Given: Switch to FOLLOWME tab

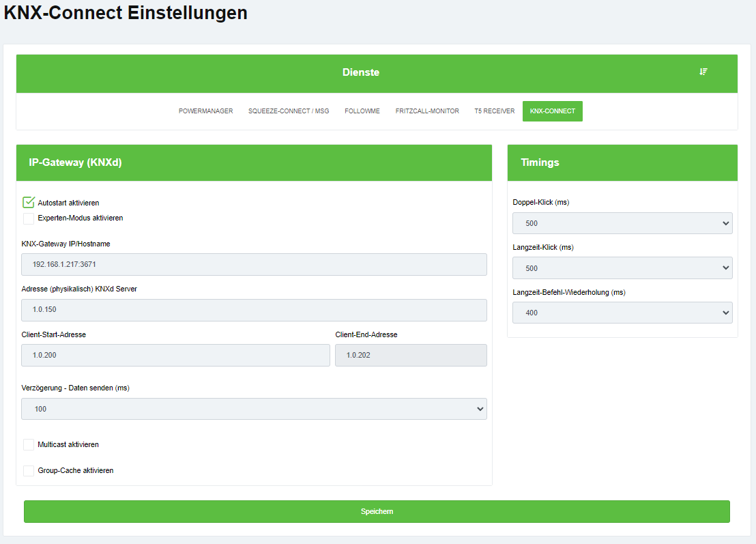Looking at the screenshot, I should click(362, 111).
